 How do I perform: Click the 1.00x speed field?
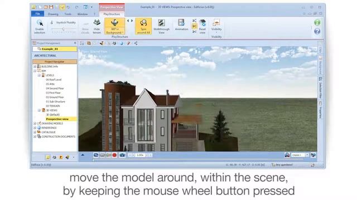140,155
